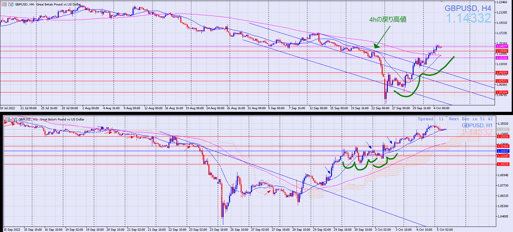513x232 pixels.
Task: Open one-click trading panel on H1 chart
Action: (8, 119)
